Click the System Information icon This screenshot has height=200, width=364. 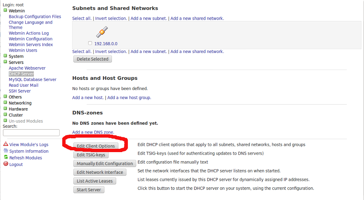point(5,151)
